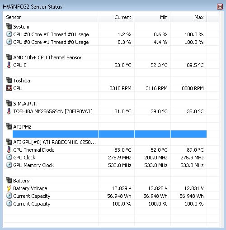
Task: Click the S.M.A.R.T. group chip icon
Action: coord(9,103)
